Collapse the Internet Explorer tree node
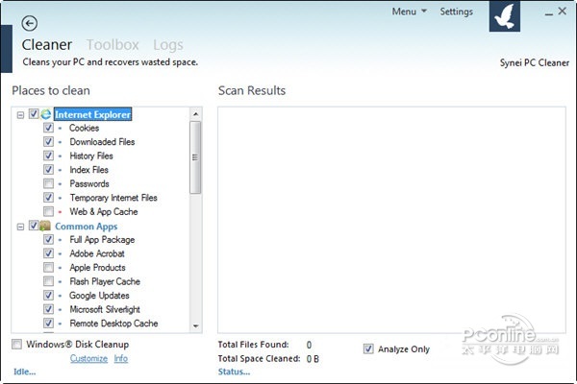This screenshot has height=384, width=577. coord(20,115)
